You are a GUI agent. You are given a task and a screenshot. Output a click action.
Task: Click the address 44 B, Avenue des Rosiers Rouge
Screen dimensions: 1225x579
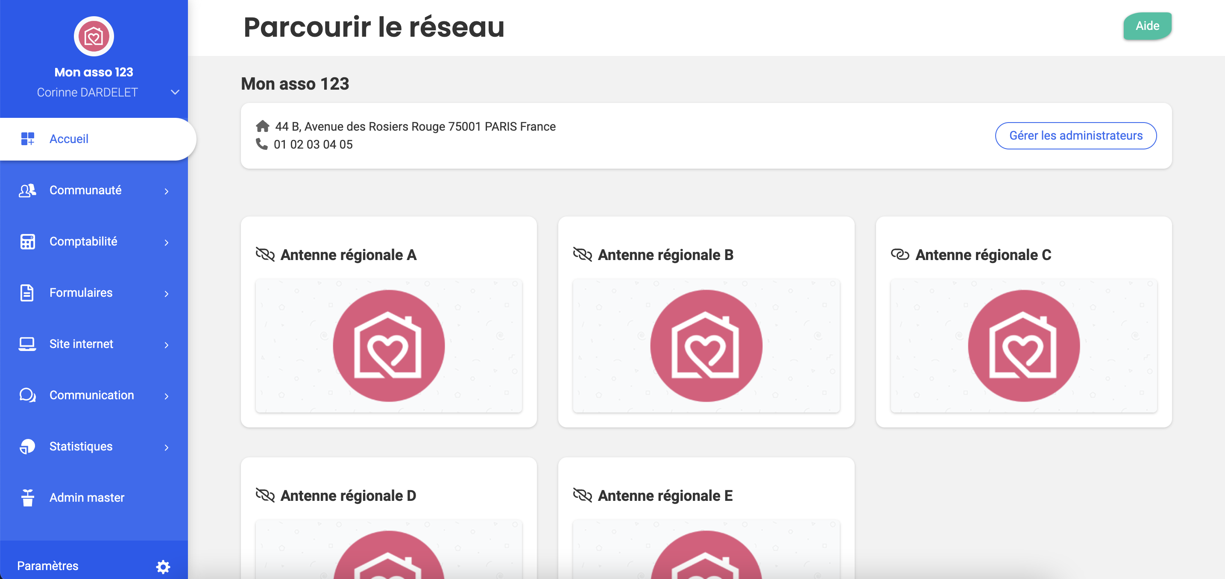coord(415,126)
